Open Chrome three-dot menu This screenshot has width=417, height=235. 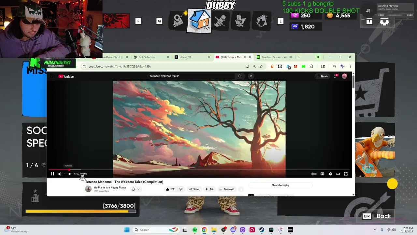(x=350, y=66)
